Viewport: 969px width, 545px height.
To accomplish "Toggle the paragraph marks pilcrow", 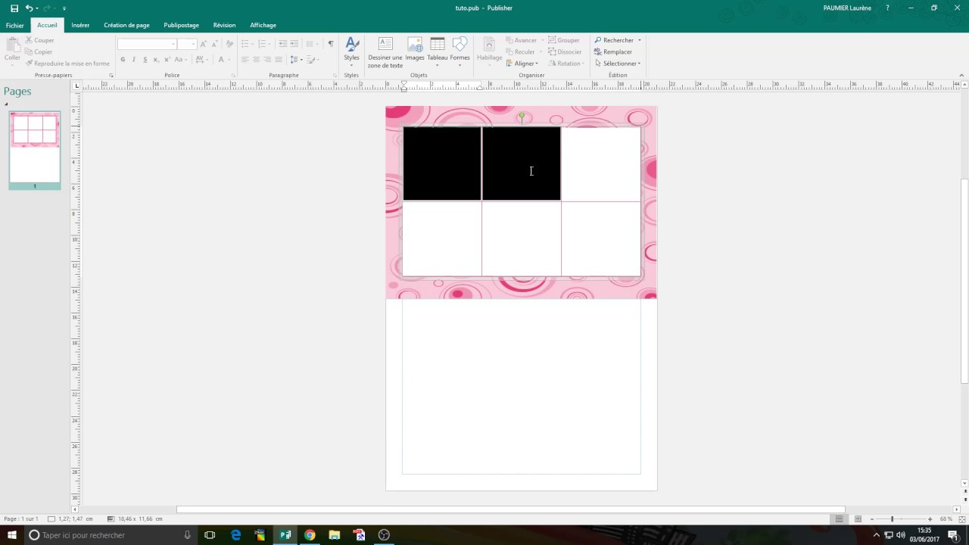I will click(331, 44).
